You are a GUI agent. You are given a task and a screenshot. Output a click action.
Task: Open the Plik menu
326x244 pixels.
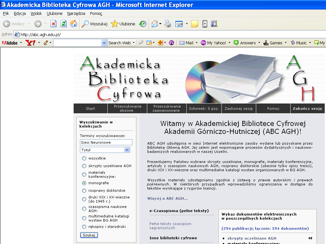pyautogui.click(x=6, y=14)
